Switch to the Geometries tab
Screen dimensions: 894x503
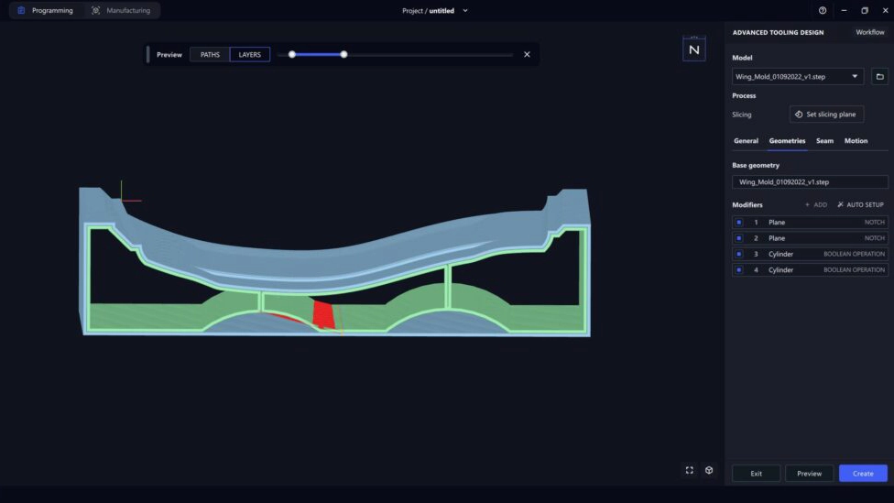(x=787, y=141)
